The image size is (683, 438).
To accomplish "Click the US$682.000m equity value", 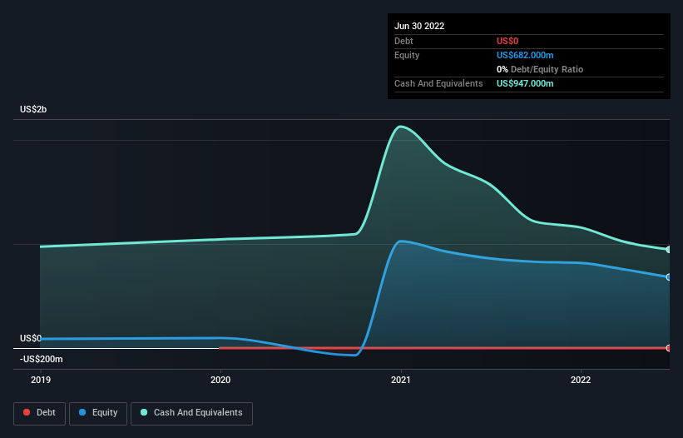I will coord(525,55).
